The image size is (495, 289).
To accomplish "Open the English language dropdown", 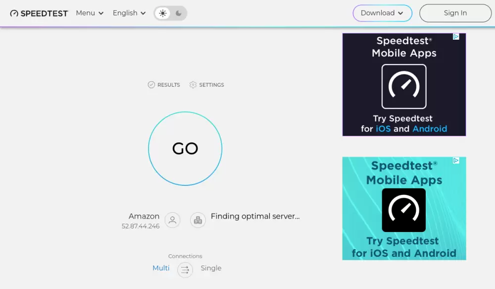I will [x=129, y=13].
